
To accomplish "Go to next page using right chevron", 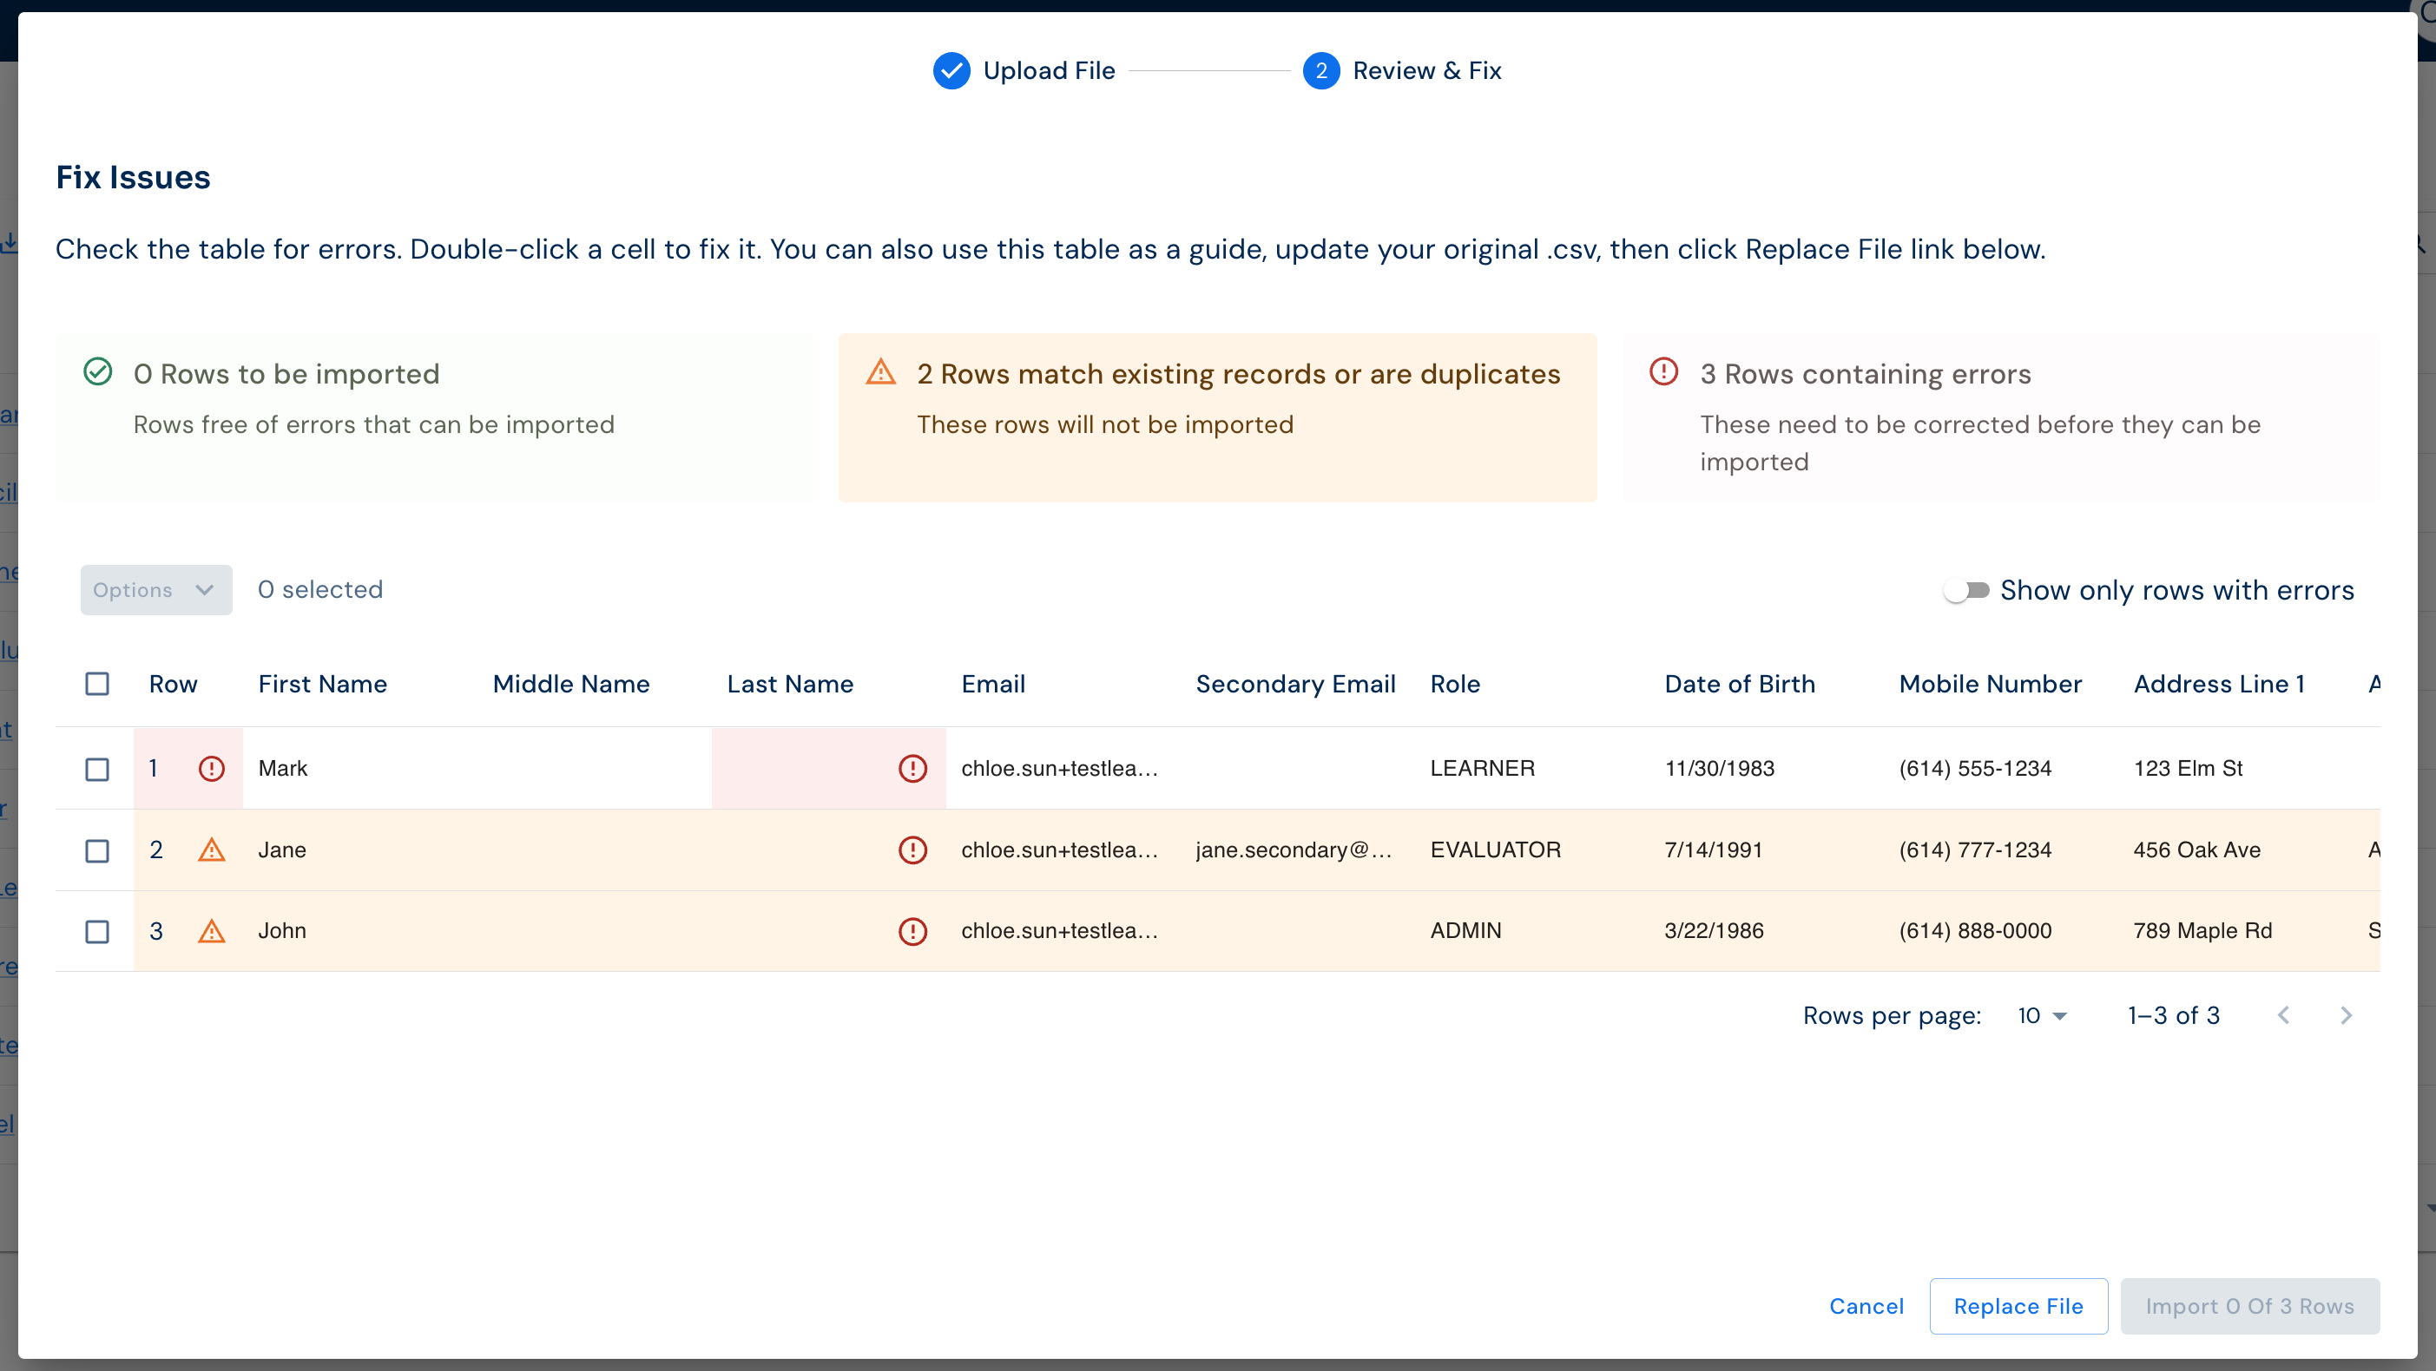I will 2347,1015.
